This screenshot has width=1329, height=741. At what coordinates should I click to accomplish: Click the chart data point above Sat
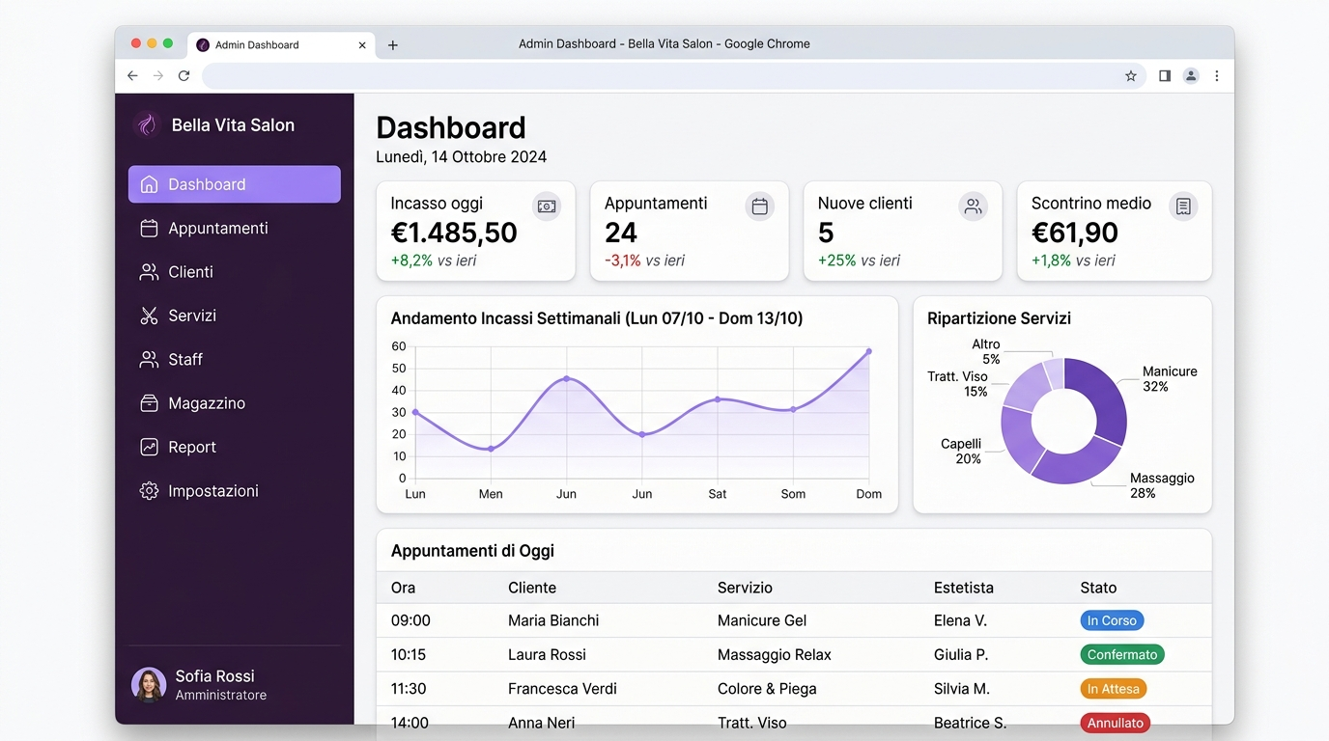click(x=717, y=398)
